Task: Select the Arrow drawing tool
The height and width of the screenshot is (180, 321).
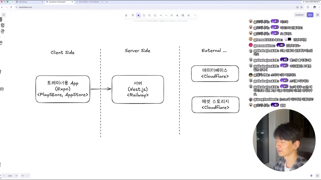Action: [160, 15]
